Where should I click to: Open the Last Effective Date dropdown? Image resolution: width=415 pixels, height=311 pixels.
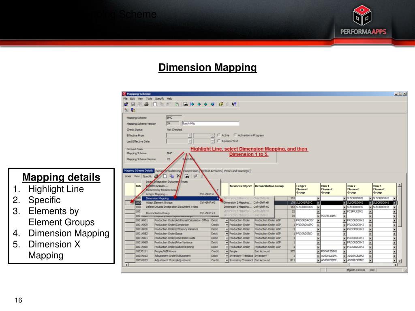coord(190,141)
